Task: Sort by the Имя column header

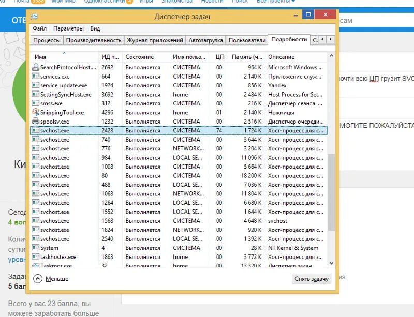Action: pos(64,57)
